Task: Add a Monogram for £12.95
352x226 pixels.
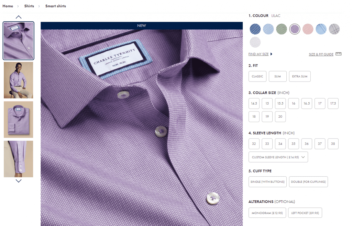Action: [267, 213]
